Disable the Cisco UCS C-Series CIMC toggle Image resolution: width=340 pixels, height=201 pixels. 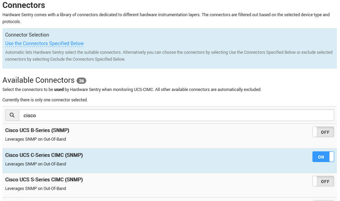(323, 157)
